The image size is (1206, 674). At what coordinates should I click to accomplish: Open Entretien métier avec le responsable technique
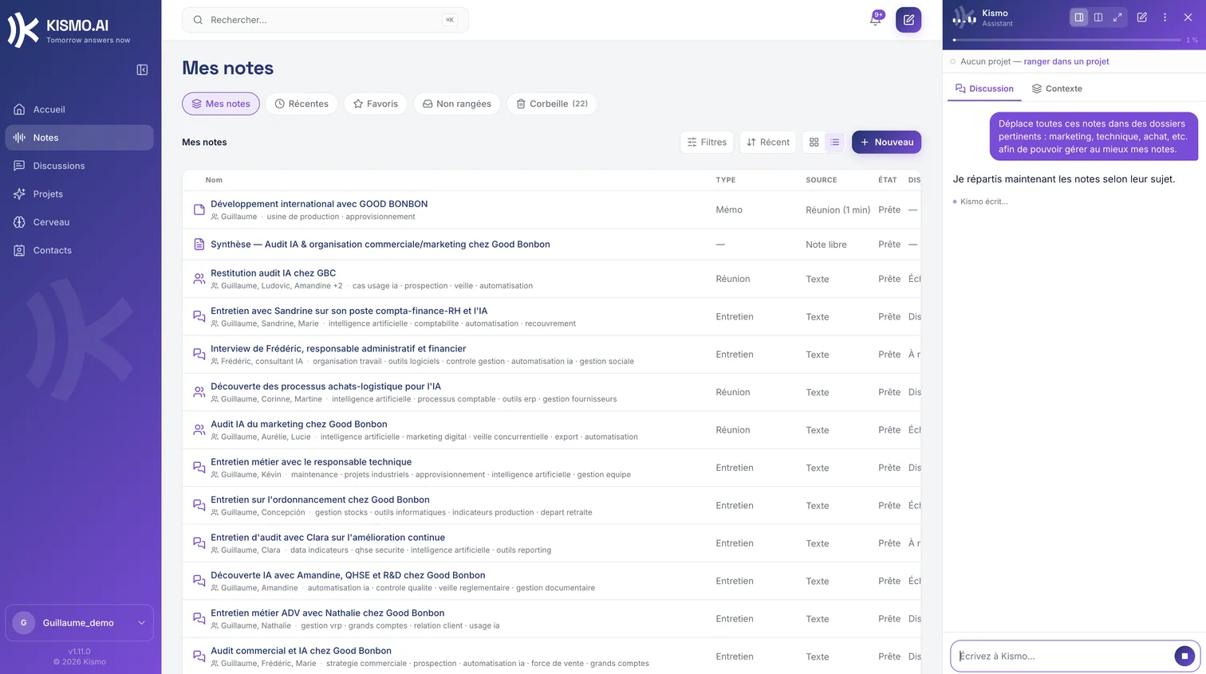(x=311, y=462)
